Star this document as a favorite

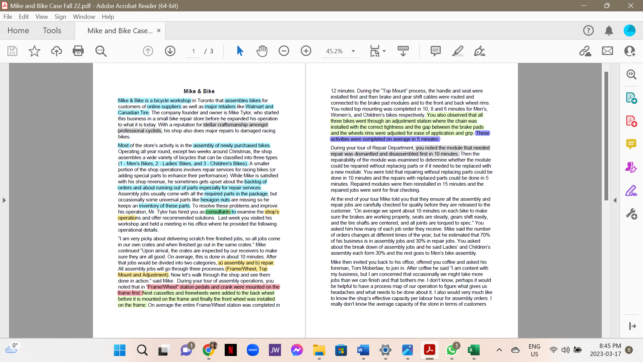tap(34, 51)
